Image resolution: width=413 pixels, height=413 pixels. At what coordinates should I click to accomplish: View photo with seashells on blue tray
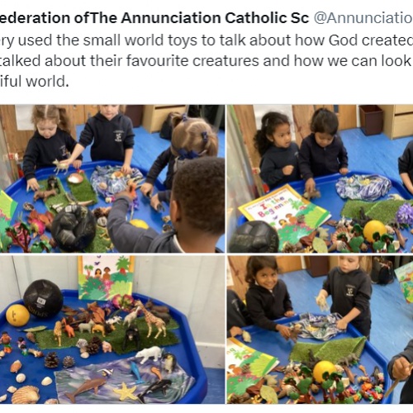tap(112, 330)
